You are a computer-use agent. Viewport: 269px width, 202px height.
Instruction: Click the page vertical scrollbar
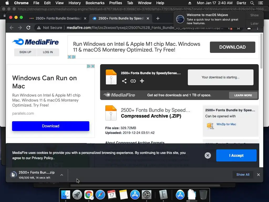(261, 51)
